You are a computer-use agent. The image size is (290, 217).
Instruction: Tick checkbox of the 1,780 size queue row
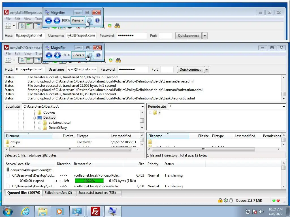coord(8,186)
